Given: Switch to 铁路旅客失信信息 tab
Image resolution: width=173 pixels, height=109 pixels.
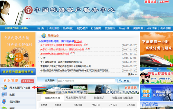Looking at the screenshot, I should coord(123,98).
